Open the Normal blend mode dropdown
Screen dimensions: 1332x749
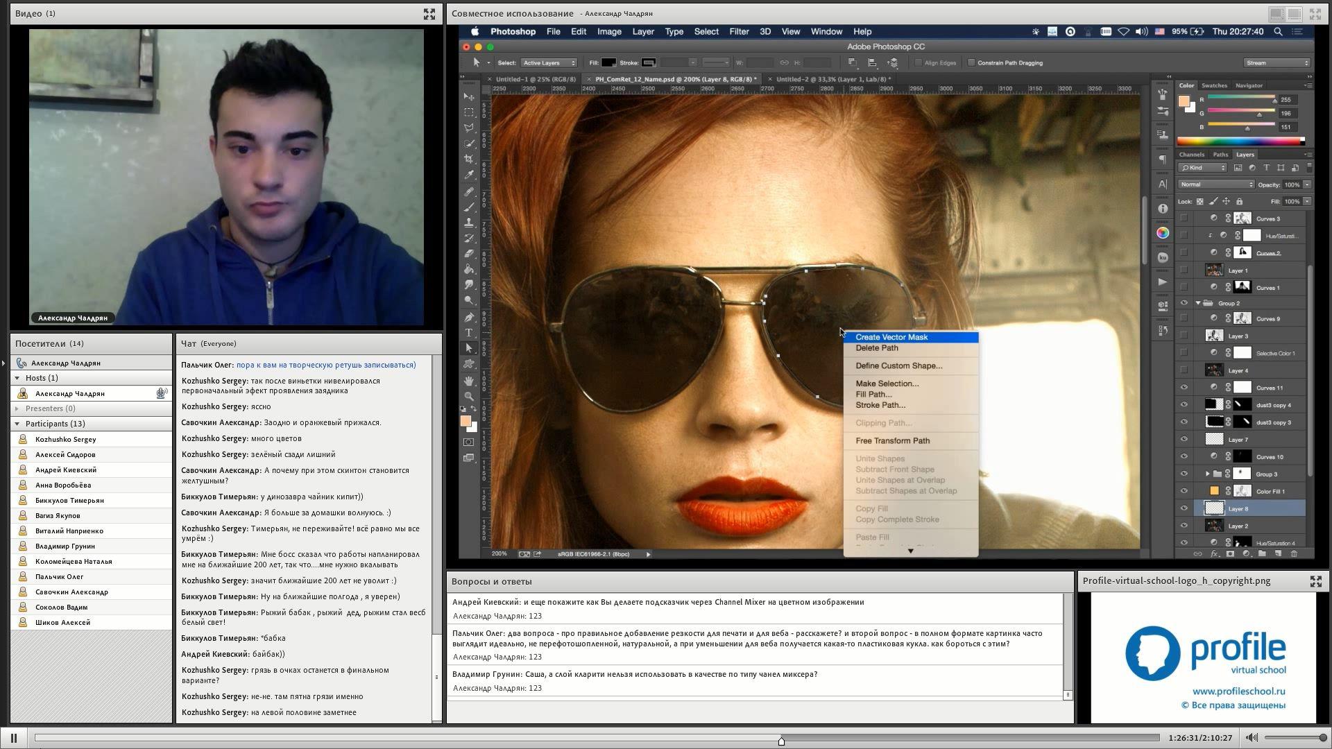(x=1216, y=184)
